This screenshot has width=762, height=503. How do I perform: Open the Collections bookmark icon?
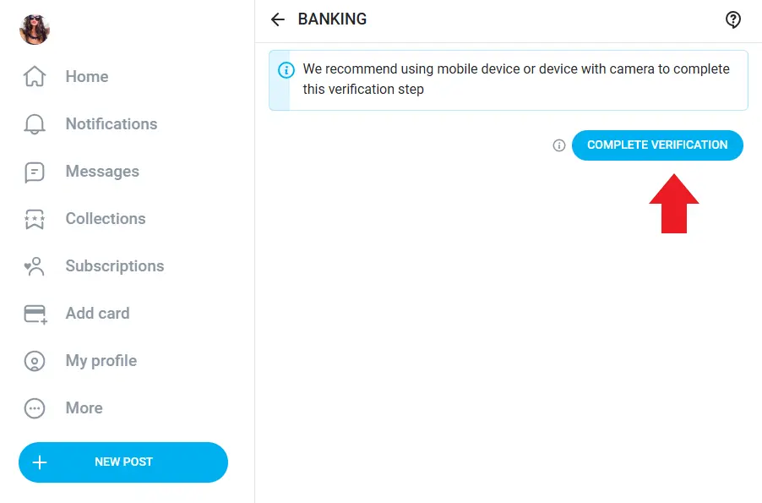[x=35, y=218]
